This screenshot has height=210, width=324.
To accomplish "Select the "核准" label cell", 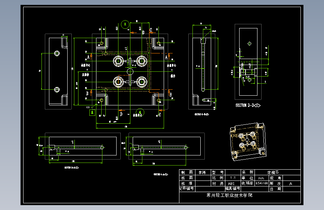I will (x=187, y=183).
